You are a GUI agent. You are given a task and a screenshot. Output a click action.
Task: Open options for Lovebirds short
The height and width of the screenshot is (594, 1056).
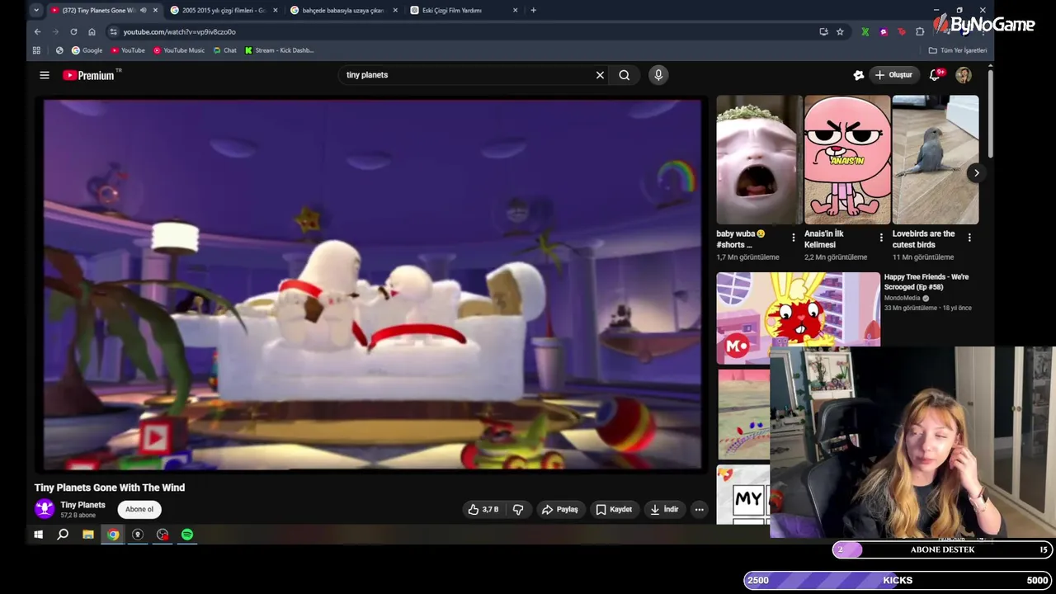click(969, 238)
